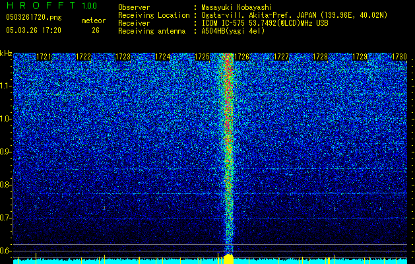The height and width of the screenshot is (264, 415).
Task: Click the 1723 time marker
Action: [123, 57]
